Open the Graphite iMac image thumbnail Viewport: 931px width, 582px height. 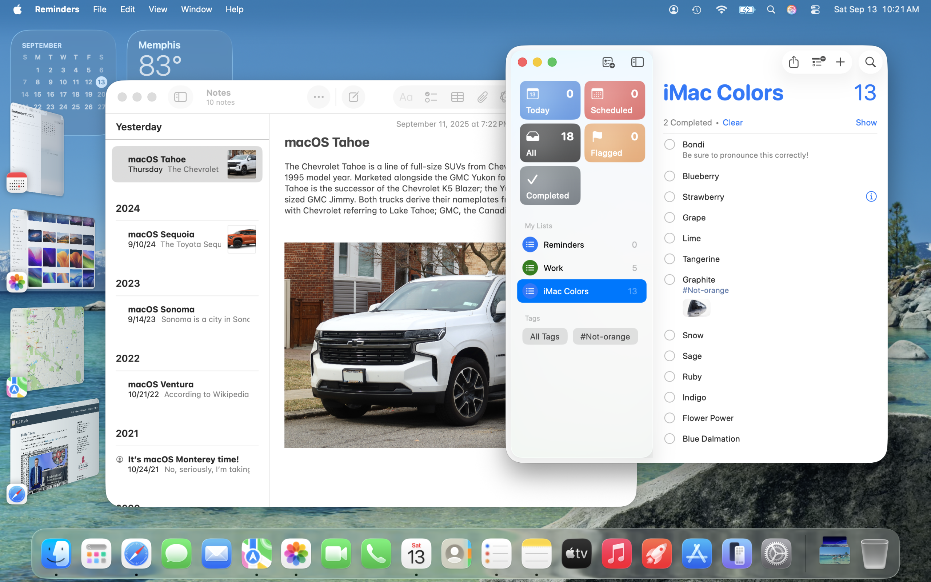(x=696, y=308)
